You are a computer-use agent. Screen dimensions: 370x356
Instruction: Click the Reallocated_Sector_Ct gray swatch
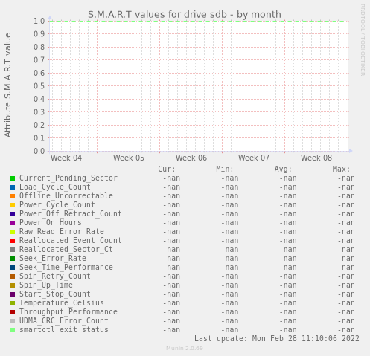[x=13, y=250]
